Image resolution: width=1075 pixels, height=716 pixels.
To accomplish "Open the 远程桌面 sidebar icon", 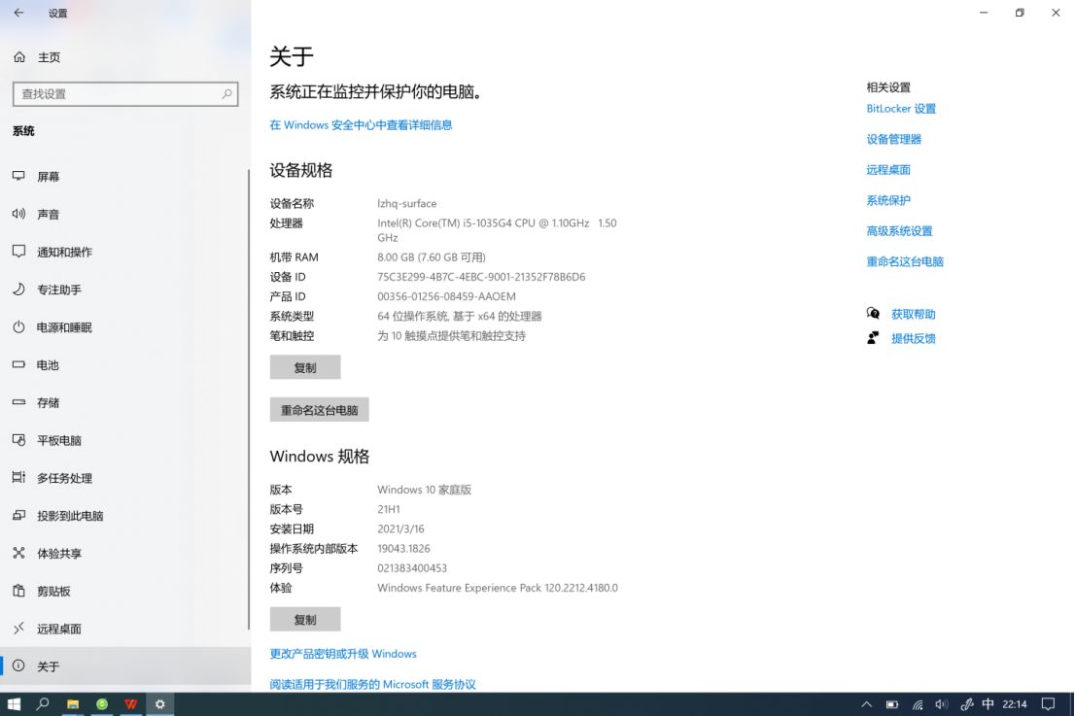I will click(x=18, y=629).
